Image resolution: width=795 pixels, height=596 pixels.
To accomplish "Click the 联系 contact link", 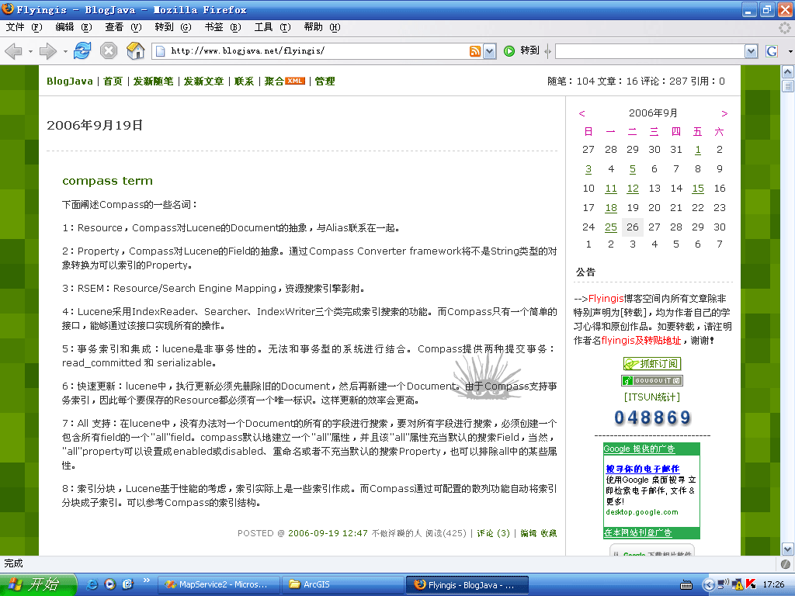I will pyautogui.click(x=244, y=81).
